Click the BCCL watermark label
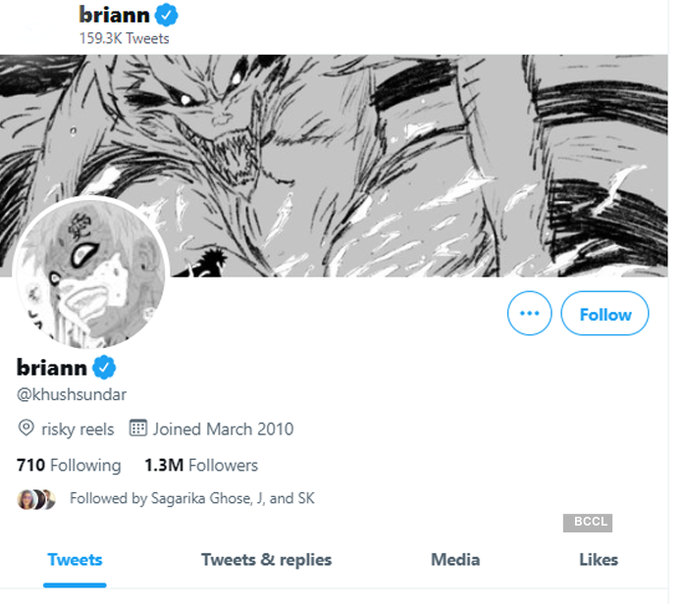The height and width of the screenshot is (604, 684). tap(588, 524)
